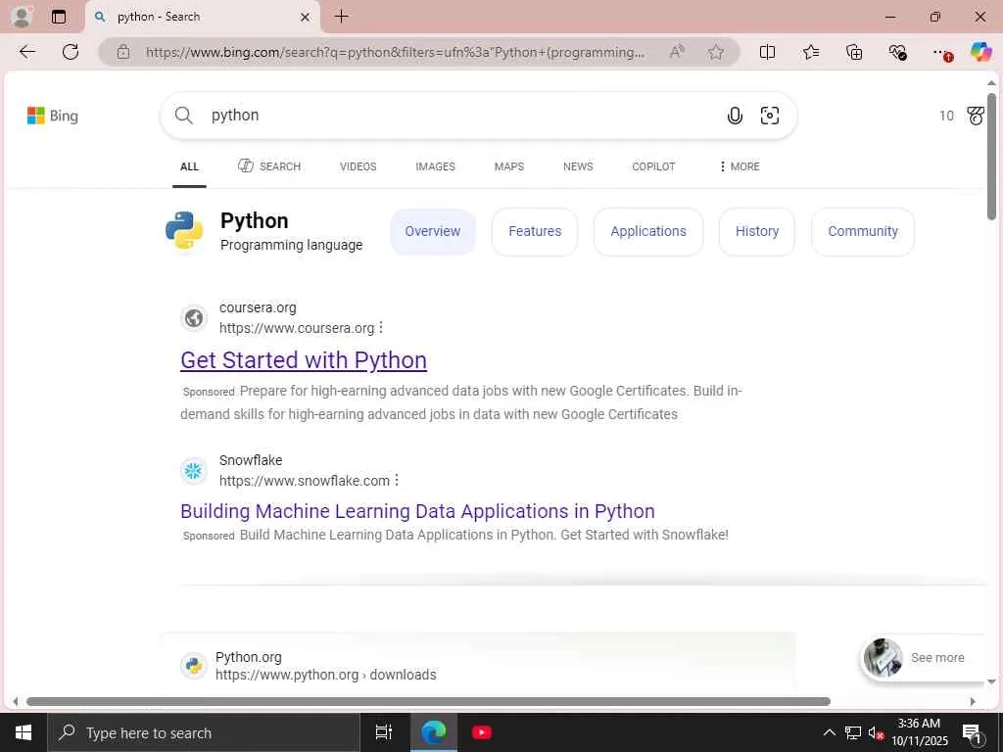Open the Windows Start menu
Viewport: 1003px width, 752px height.
[24, 732]
